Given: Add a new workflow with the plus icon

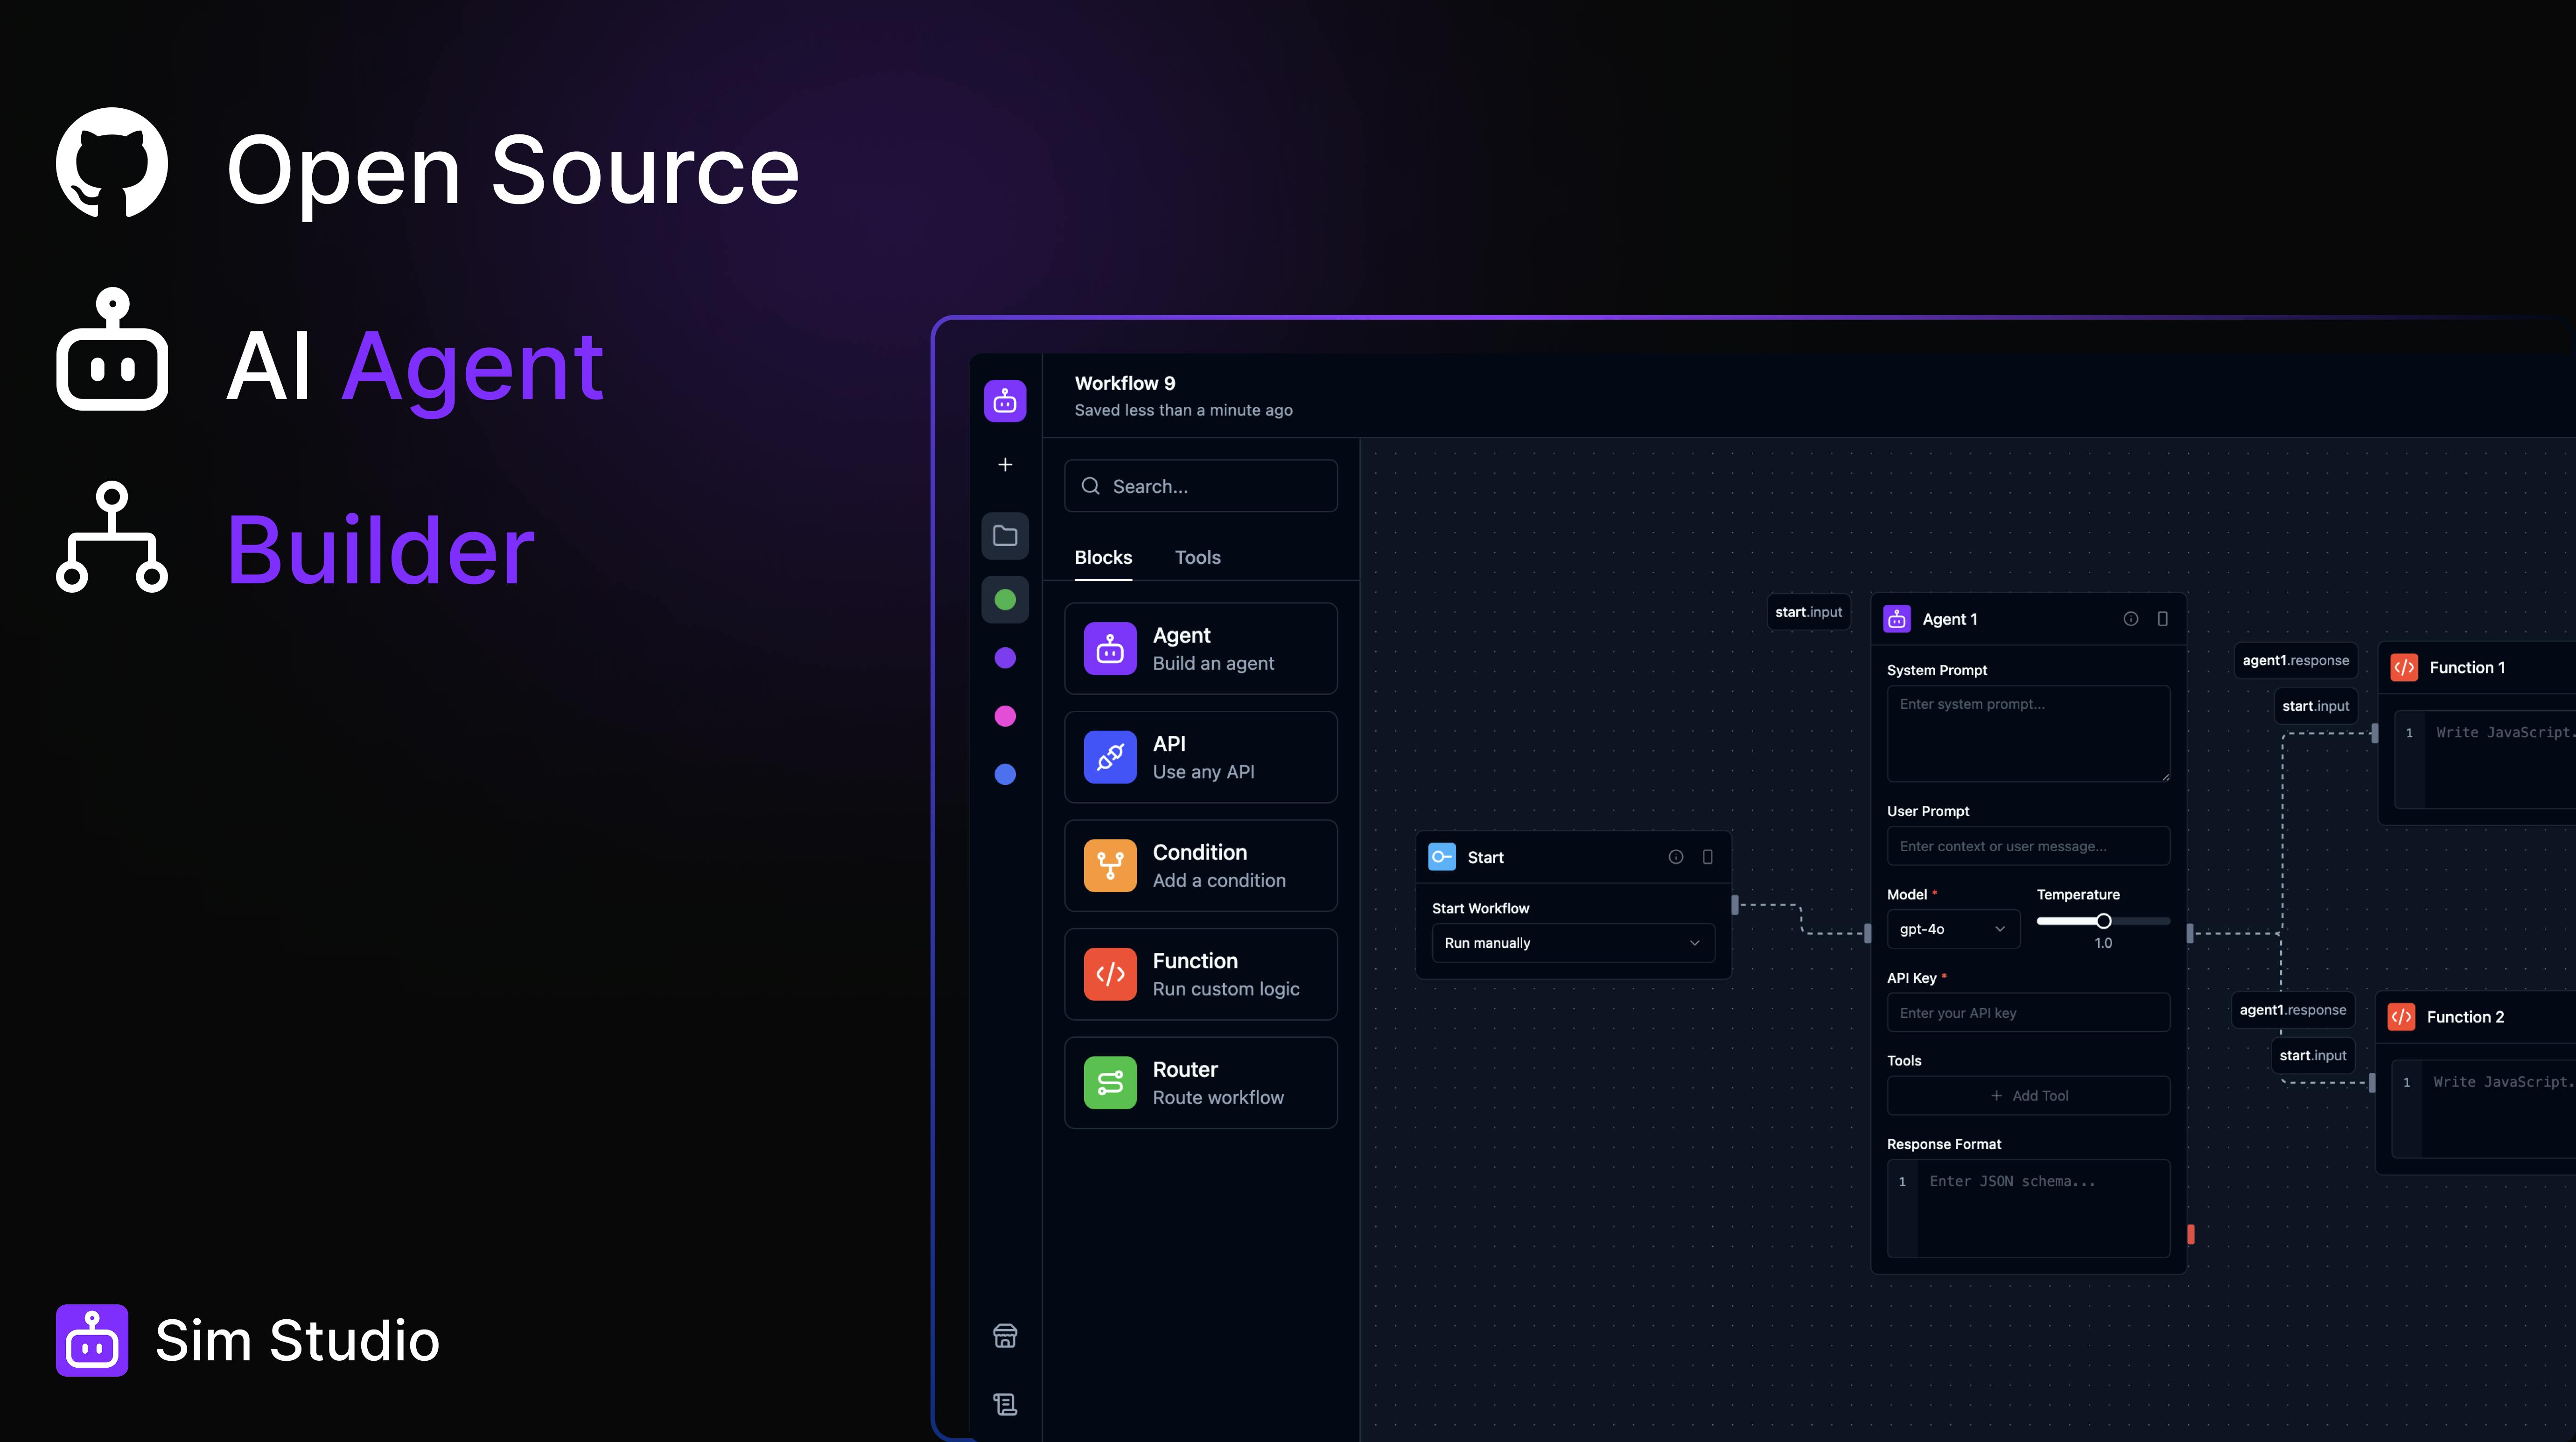Looking at the screenshot, I should (x=1005, y=464).
